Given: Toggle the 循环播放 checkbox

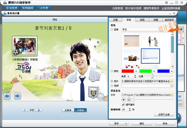Looking at the screenshot, I should tap(123, 105).
